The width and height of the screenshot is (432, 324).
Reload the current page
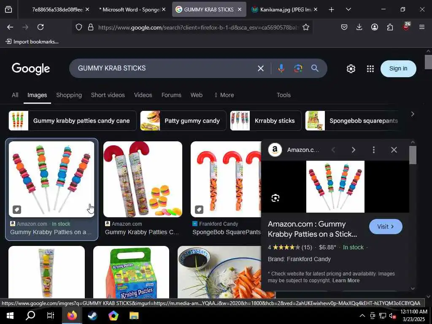click(x=40, y=27)
